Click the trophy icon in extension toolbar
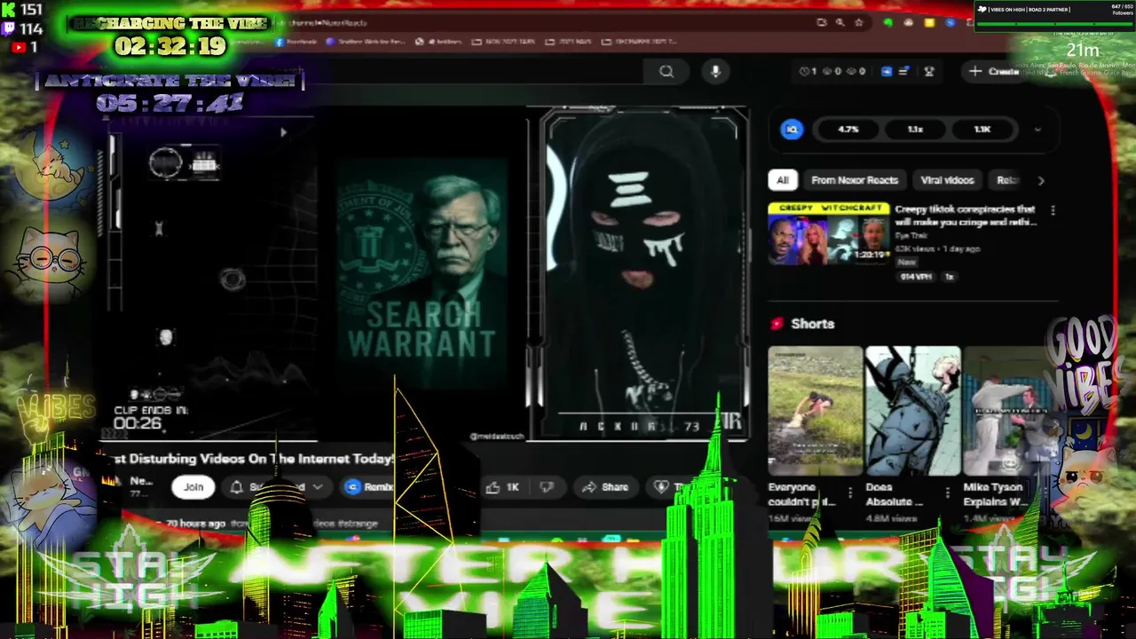This screenshot has width=1136, height=639. (929, 72)
